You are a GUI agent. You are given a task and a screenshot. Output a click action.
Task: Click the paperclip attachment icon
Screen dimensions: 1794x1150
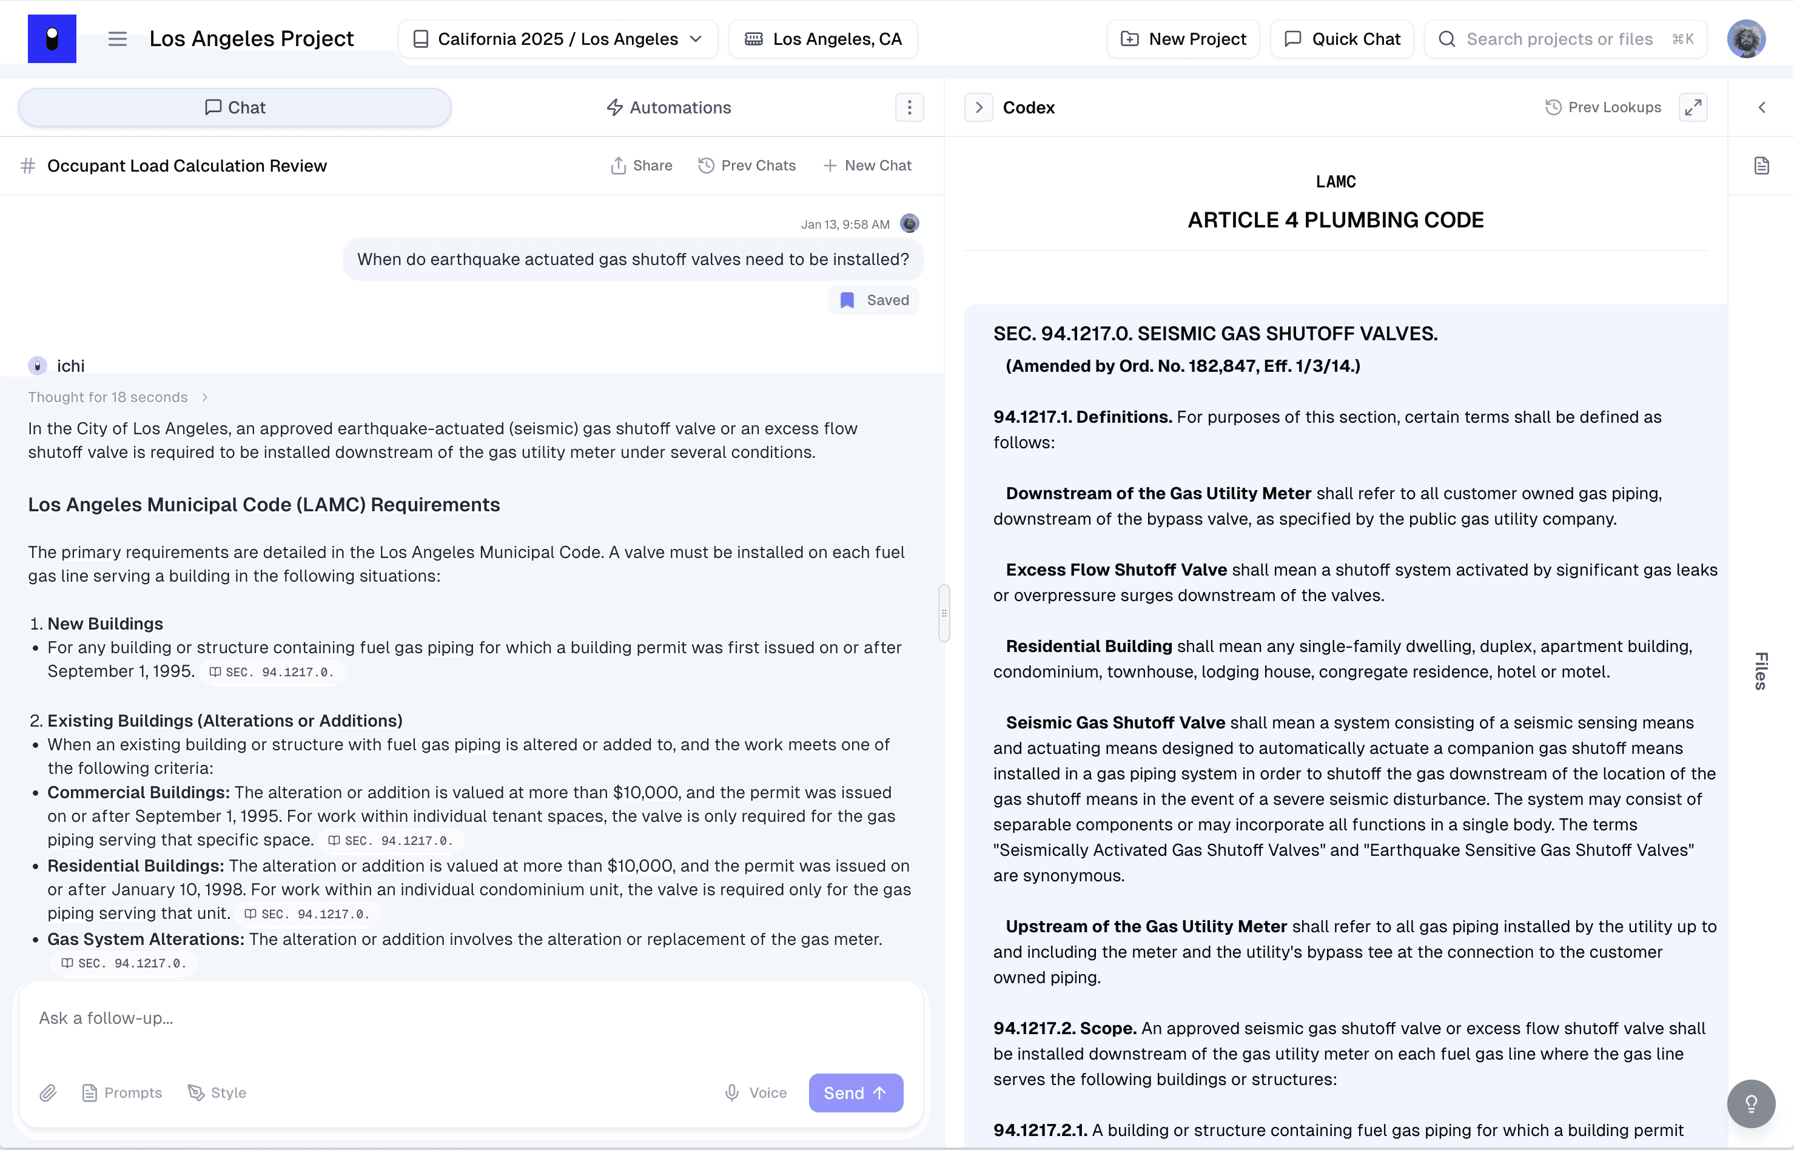pos(48,1092)
